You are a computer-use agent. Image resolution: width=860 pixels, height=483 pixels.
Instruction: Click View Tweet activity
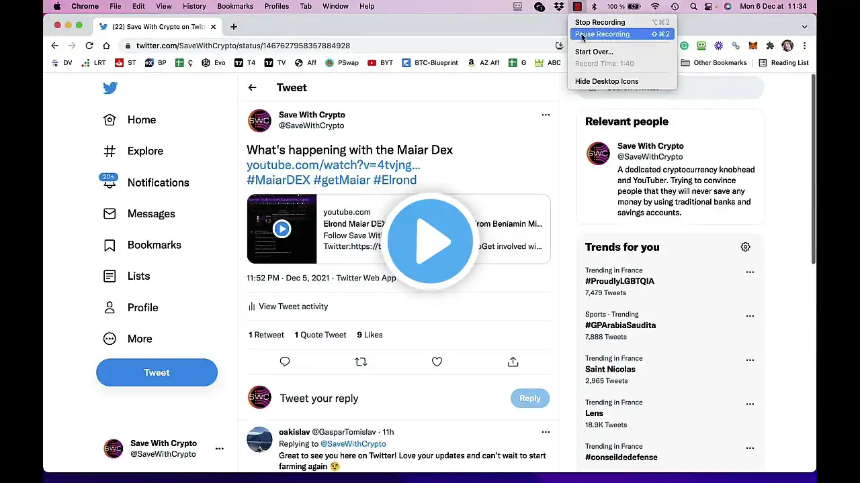[x=288, y=307]
